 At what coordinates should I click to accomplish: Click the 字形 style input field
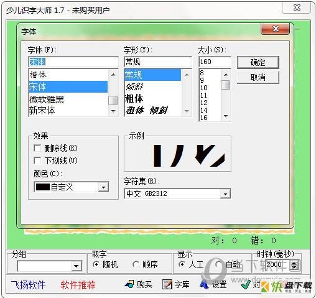coord(158,62)
